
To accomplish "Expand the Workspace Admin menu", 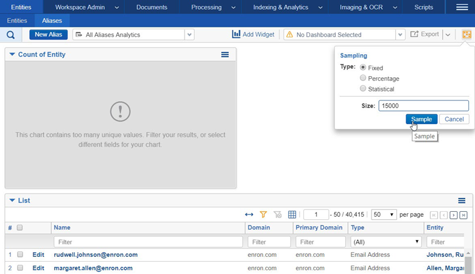I will click(x=117, y=7).
